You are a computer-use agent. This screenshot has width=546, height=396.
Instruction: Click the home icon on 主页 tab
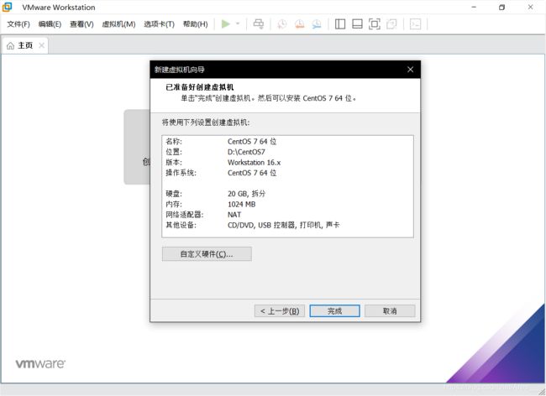pos(10,45)
